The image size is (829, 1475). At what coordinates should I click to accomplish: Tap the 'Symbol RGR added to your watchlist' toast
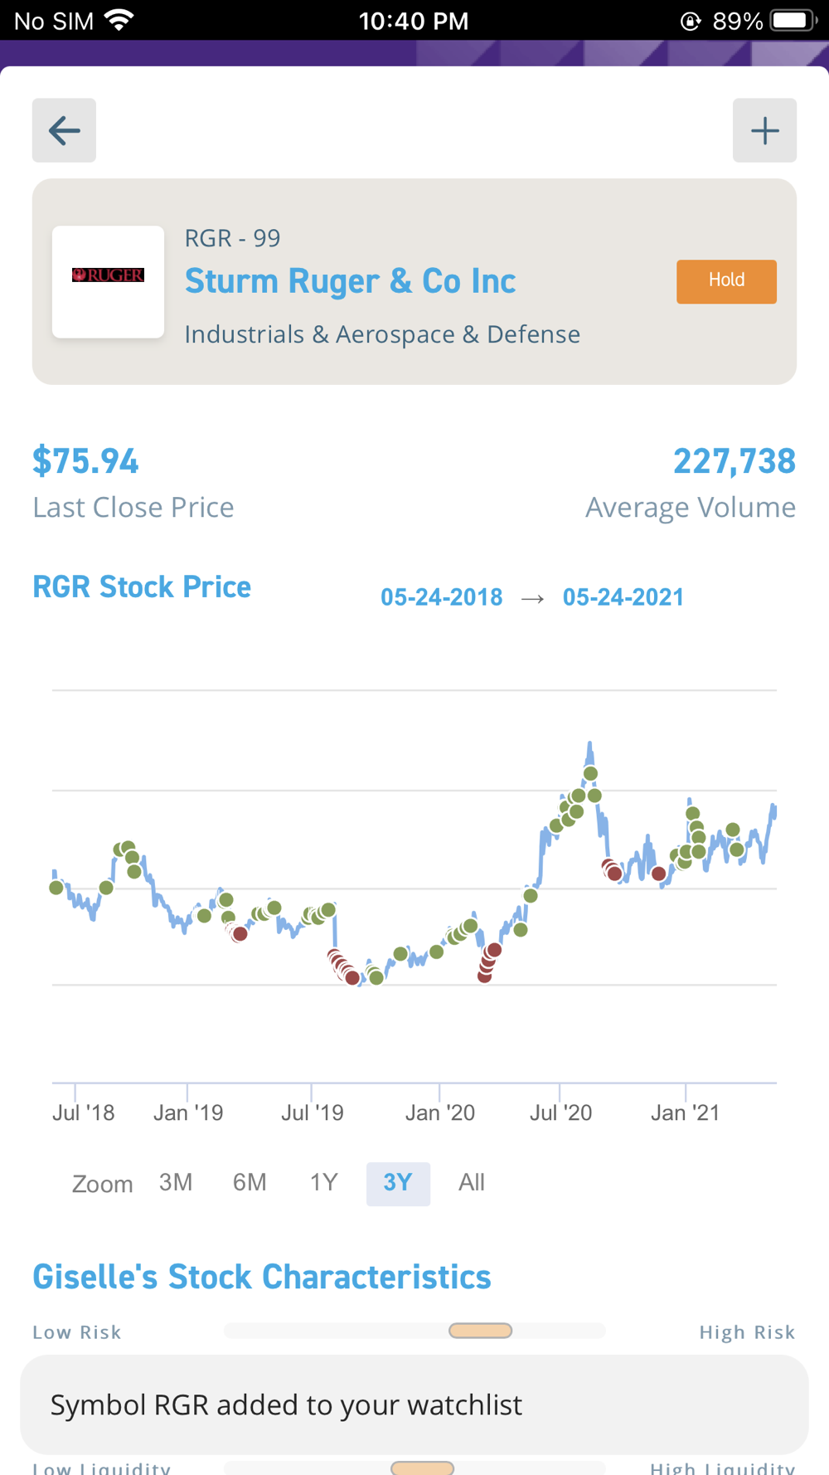pos(414,1404)
